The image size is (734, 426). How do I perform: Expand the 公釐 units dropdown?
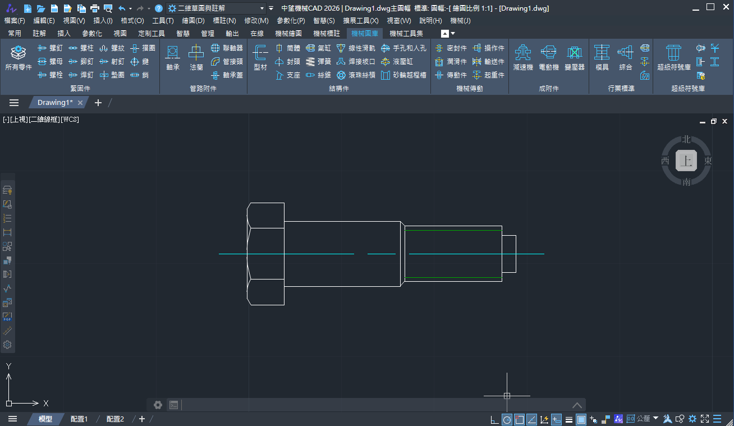tap(655, 418)
